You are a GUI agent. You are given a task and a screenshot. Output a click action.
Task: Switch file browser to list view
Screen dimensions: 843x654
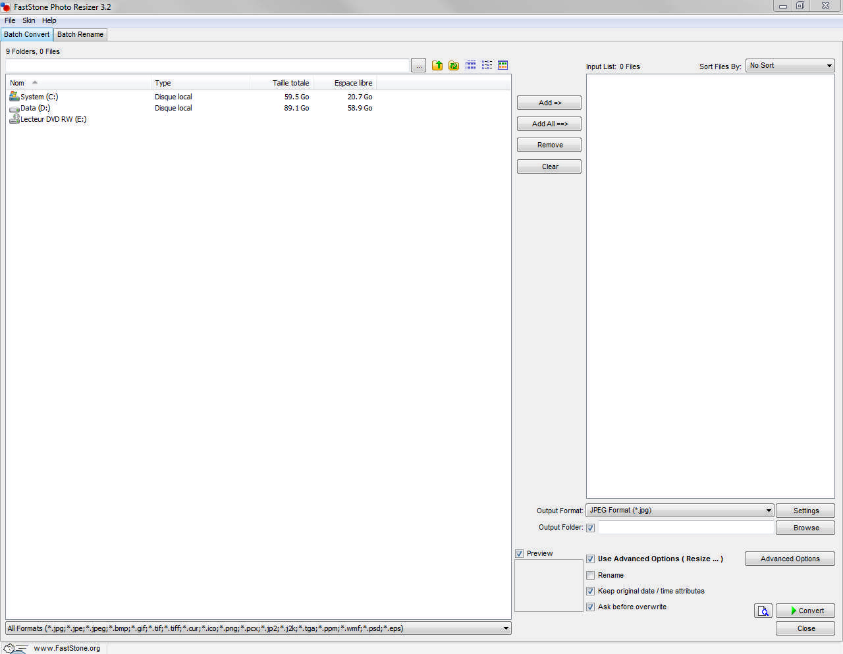[x=487, y=65]
